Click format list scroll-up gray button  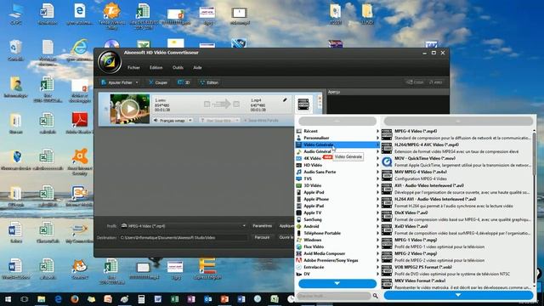tap(458, 121)
